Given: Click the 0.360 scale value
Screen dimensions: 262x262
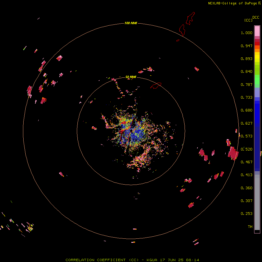Looking at the screenshot, I should point(247,188).
